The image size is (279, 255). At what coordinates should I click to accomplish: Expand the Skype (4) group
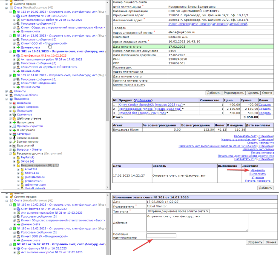point(14,161)
